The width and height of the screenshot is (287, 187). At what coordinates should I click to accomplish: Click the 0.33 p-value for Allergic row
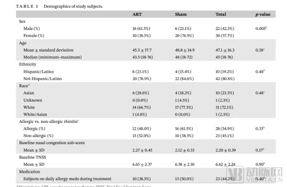pyautogui.click(x=260, y=129)
